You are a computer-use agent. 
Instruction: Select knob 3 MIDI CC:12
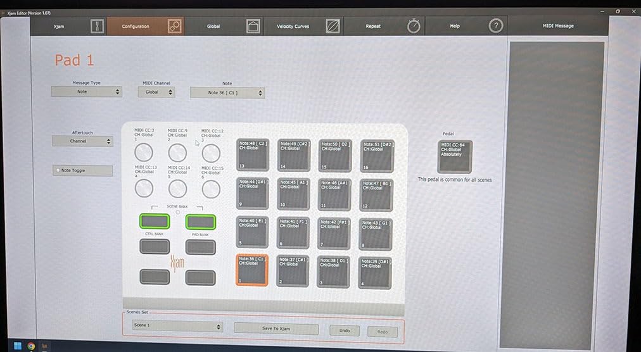(x=211, y=153)
